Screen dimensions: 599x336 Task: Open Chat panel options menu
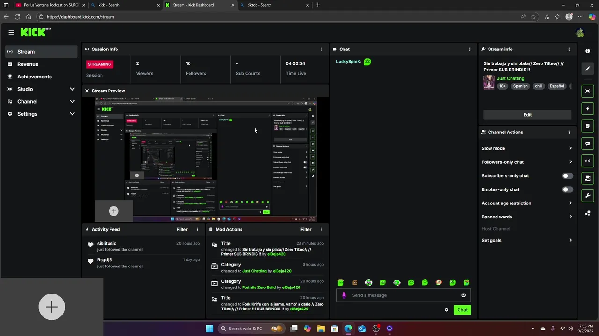[x=470, y=49]
